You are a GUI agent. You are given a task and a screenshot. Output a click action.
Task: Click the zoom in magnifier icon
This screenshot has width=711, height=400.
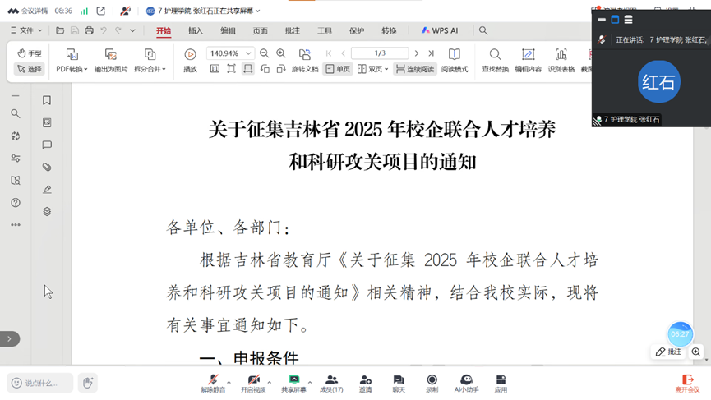click(281, 53)
